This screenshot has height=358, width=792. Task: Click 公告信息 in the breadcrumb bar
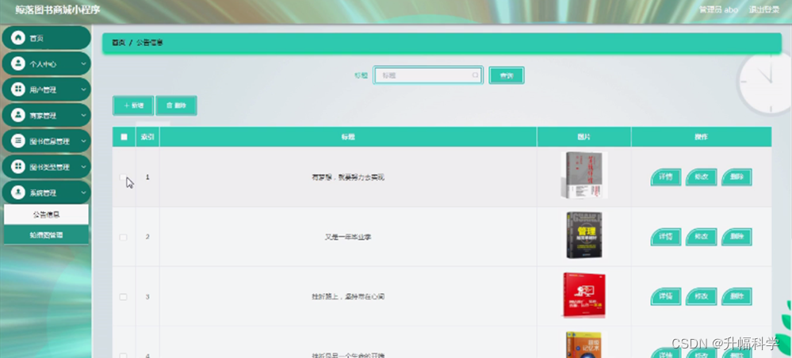point(150,43)
